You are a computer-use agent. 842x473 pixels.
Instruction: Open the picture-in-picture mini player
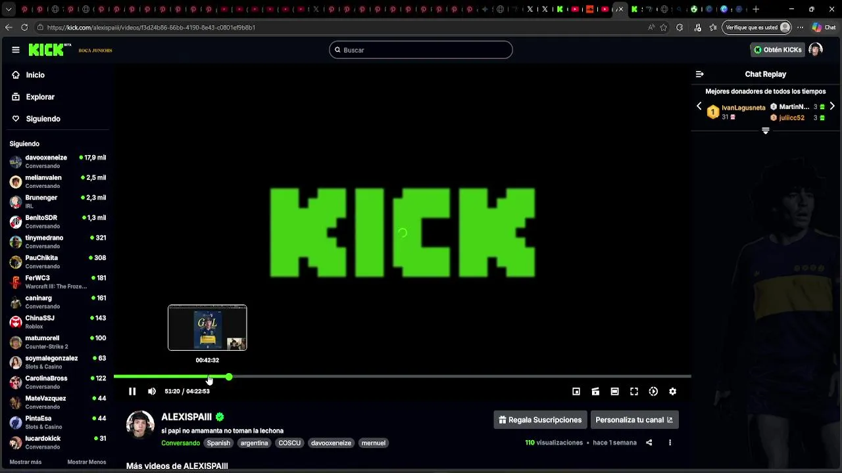coord(576,392)
